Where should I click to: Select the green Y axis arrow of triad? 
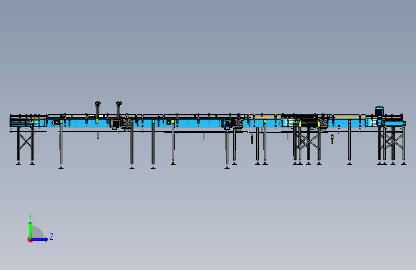click(31, 230)
